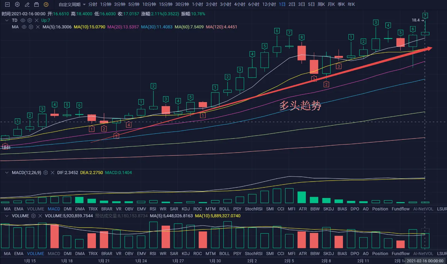Pick EMA in the MACD panel indicator row
Viewport: 447px width, 264px height.
(x=19, y=209)
